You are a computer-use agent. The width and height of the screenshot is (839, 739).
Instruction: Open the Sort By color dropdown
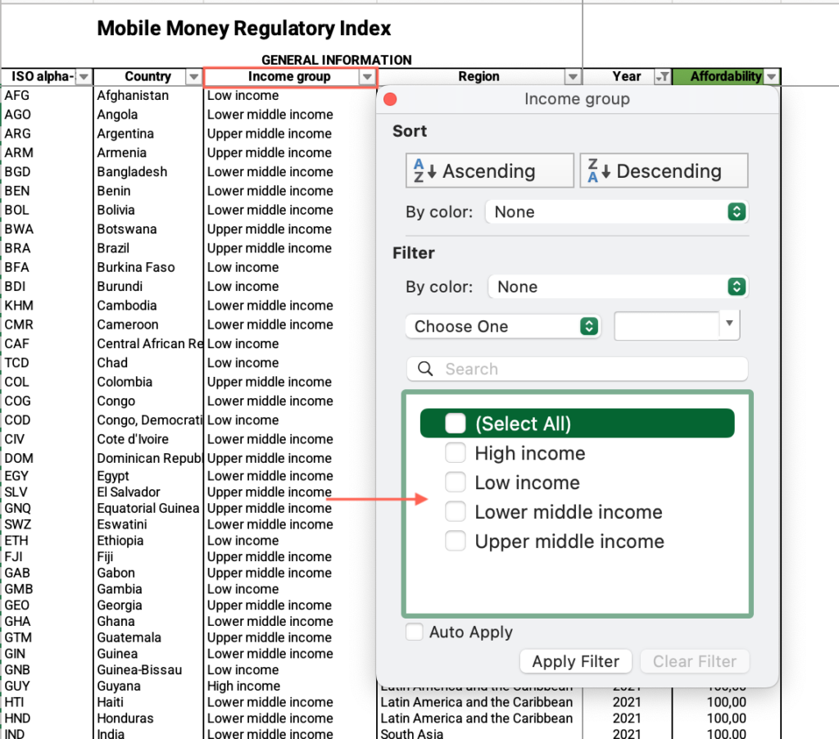(617, 212)
